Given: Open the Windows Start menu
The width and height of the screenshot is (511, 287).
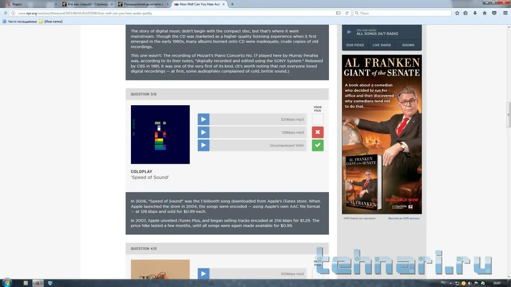Looking at the screenshot, I should point(7,283).
